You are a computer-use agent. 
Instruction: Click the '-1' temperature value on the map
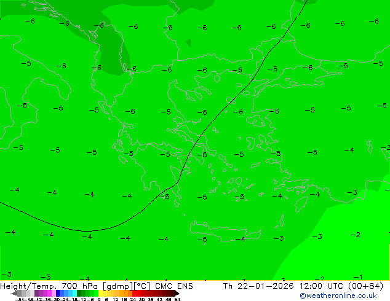(357, 277)
